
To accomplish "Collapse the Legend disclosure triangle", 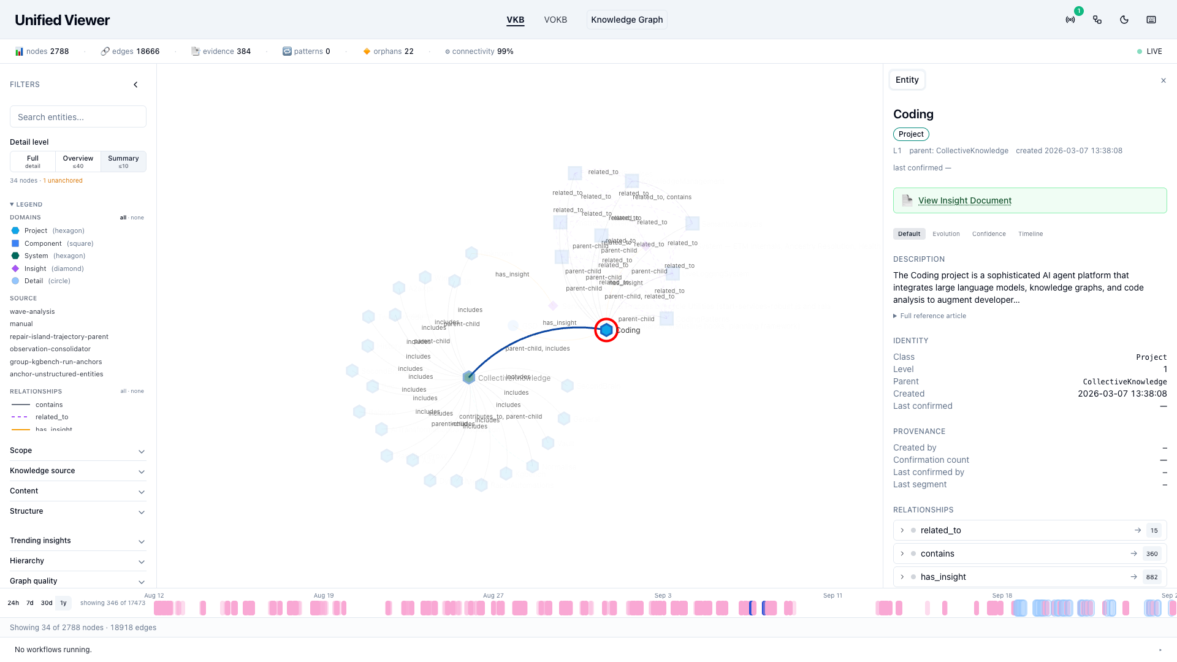I will pos(12,204).
